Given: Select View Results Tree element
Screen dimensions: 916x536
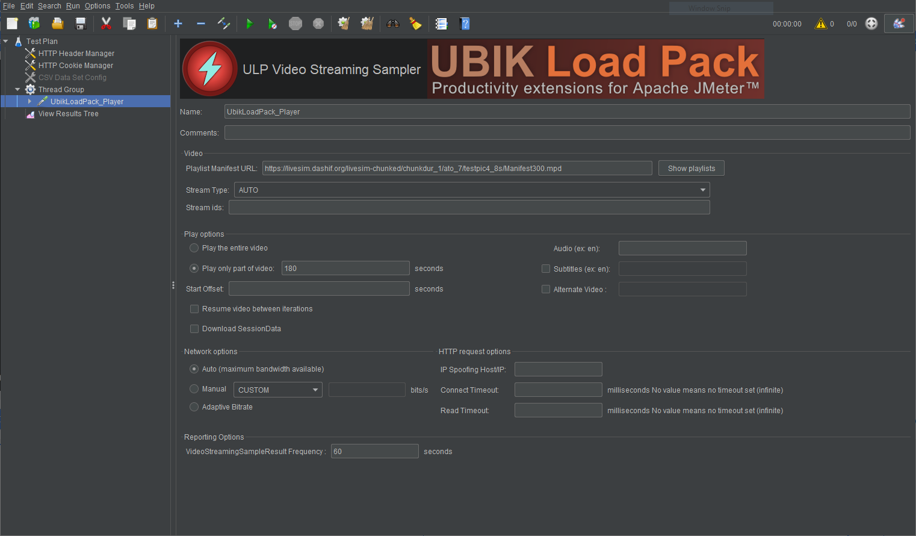Looking at the screenshot, I should click(69, 114).
